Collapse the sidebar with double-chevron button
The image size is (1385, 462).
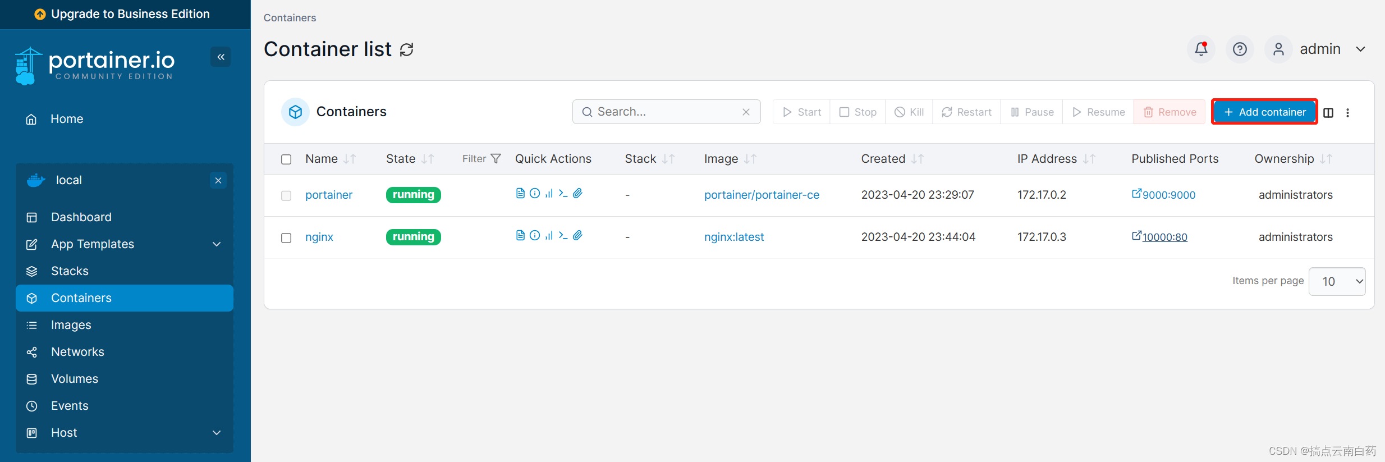221,57
